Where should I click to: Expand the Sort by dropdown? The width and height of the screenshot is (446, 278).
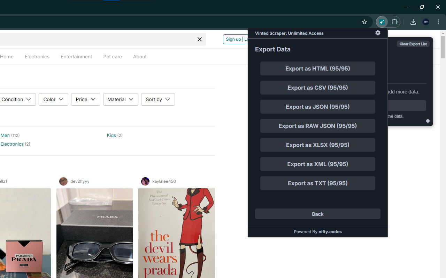click(x=158, y=99)
